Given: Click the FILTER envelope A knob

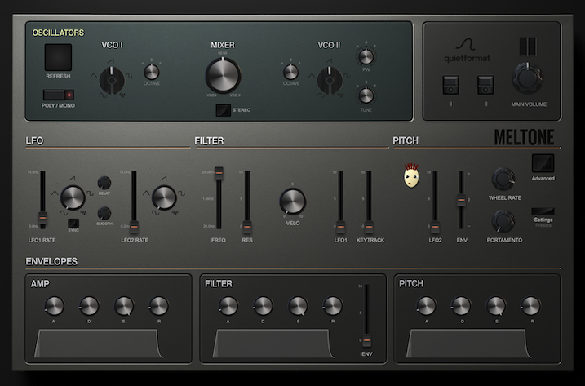Looking at the screenshot, I should click(x=228, y=306).
